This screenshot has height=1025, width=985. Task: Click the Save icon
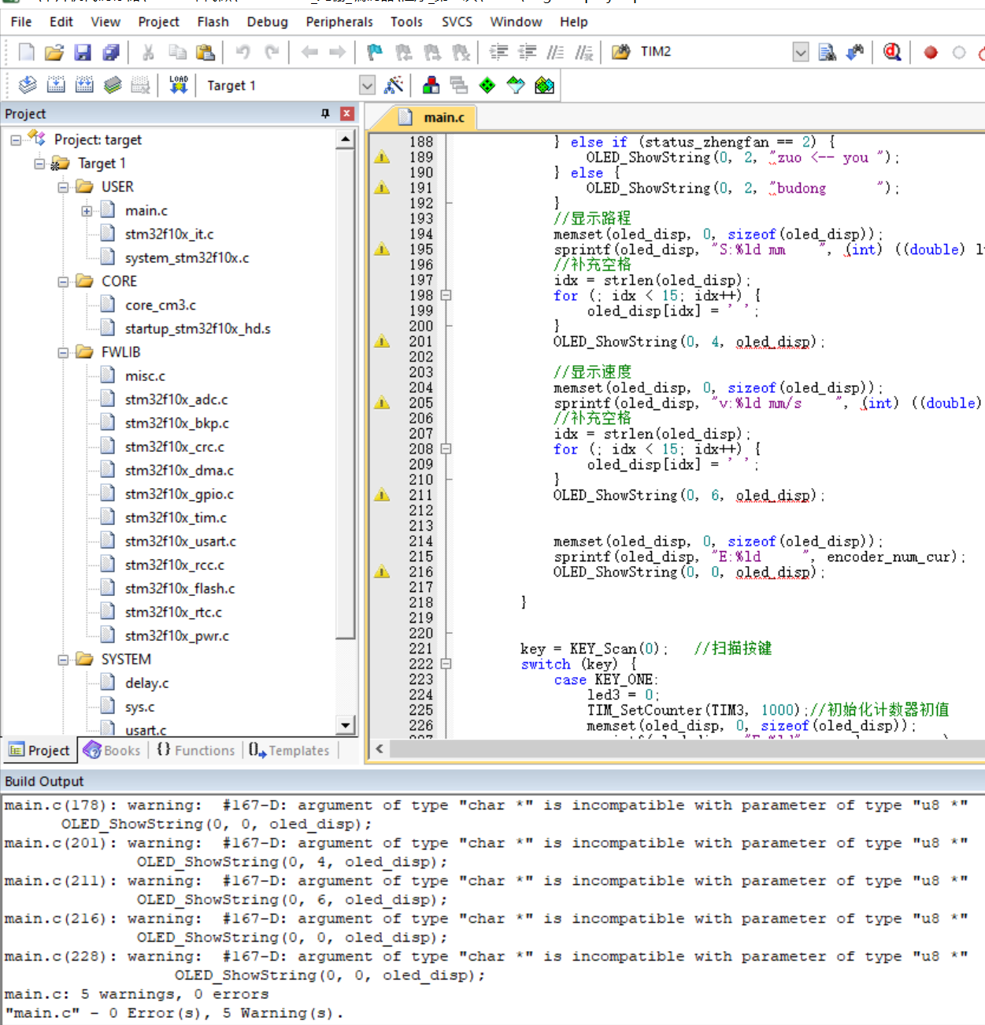[83, 52]
